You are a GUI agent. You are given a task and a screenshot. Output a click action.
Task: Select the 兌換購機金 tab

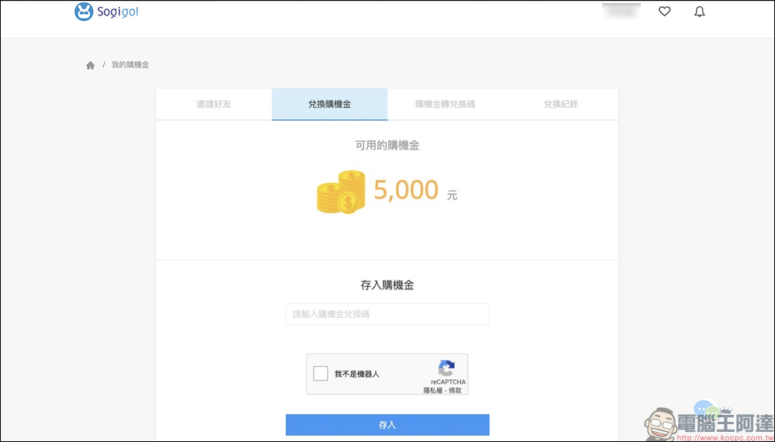coord(329,105)
